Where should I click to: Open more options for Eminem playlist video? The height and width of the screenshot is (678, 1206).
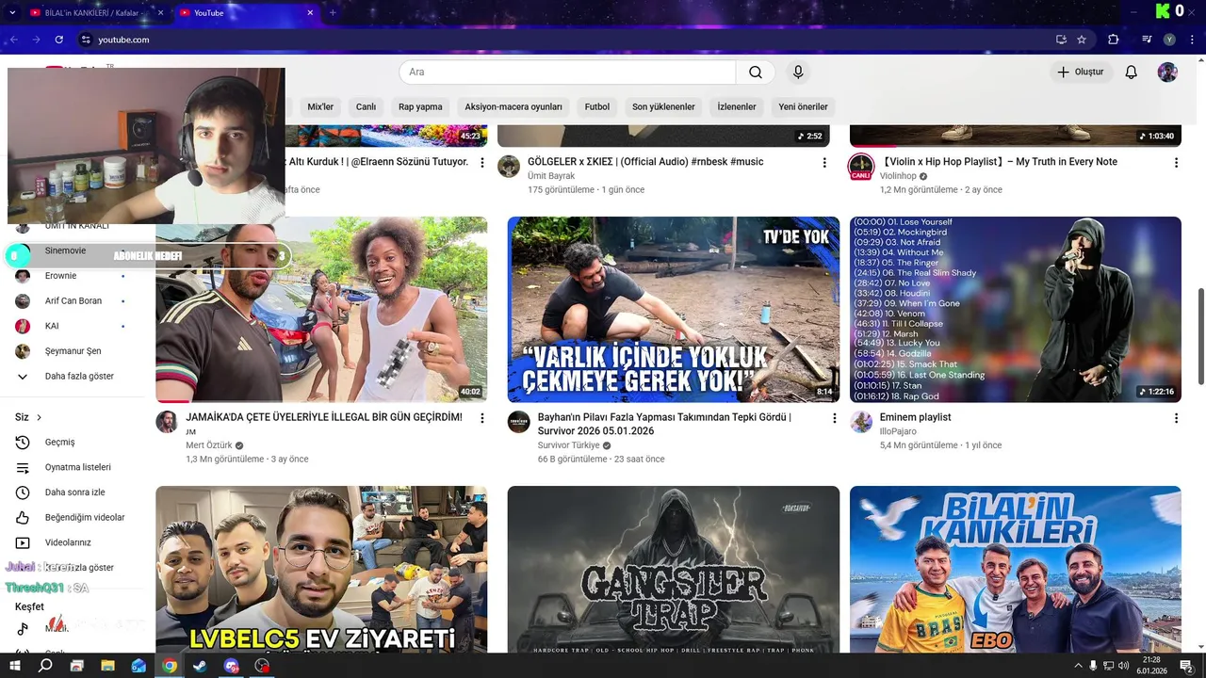pyautogui.click(x=1176, y=418)
